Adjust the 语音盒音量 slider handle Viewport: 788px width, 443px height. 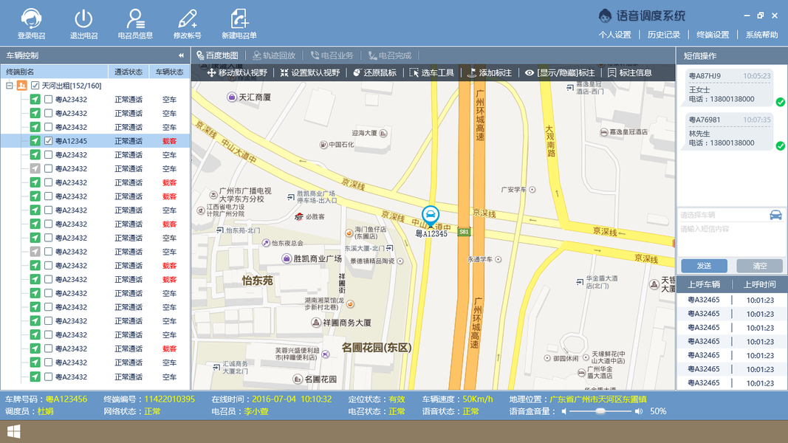pyautogui.click(x=600, y=411)
